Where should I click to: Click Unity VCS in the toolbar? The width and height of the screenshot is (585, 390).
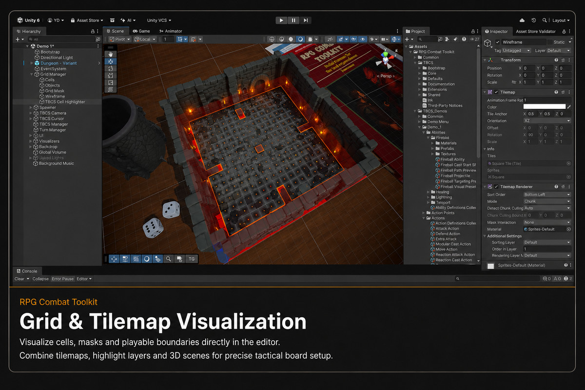click(x=159, y=20)
